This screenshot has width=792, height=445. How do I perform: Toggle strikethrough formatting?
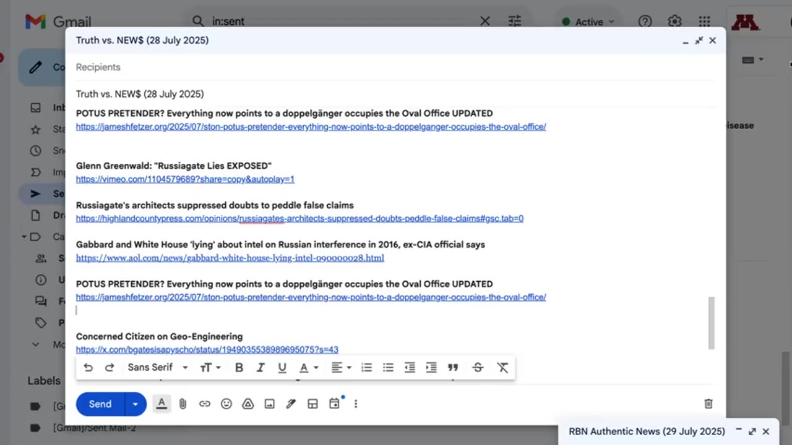478,368
